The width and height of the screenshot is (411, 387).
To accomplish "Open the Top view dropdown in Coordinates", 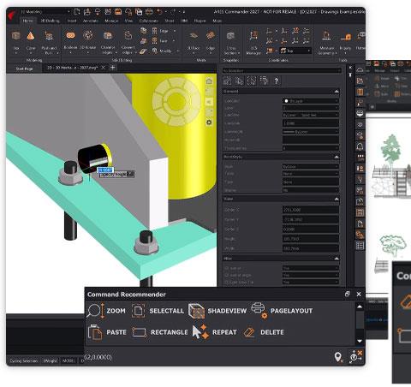I will click(295, 51).
